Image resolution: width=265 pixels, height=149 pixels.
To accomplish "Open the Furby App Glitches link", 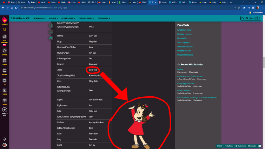I will (186, 83).
